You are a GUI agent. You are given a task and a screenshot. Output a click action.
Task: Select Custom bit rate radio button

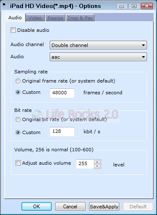18,132
